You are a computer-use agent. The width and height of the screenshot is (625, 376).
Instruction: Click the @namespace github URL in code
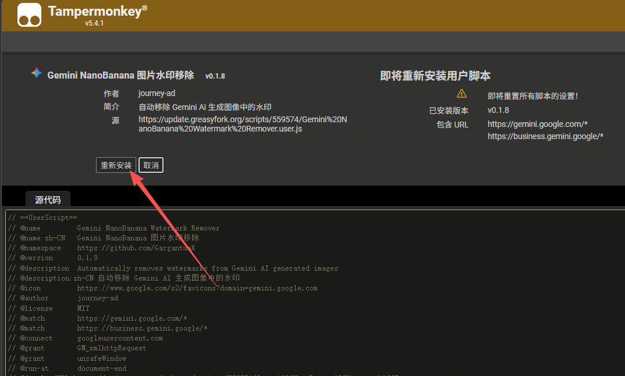click(136, 248)
